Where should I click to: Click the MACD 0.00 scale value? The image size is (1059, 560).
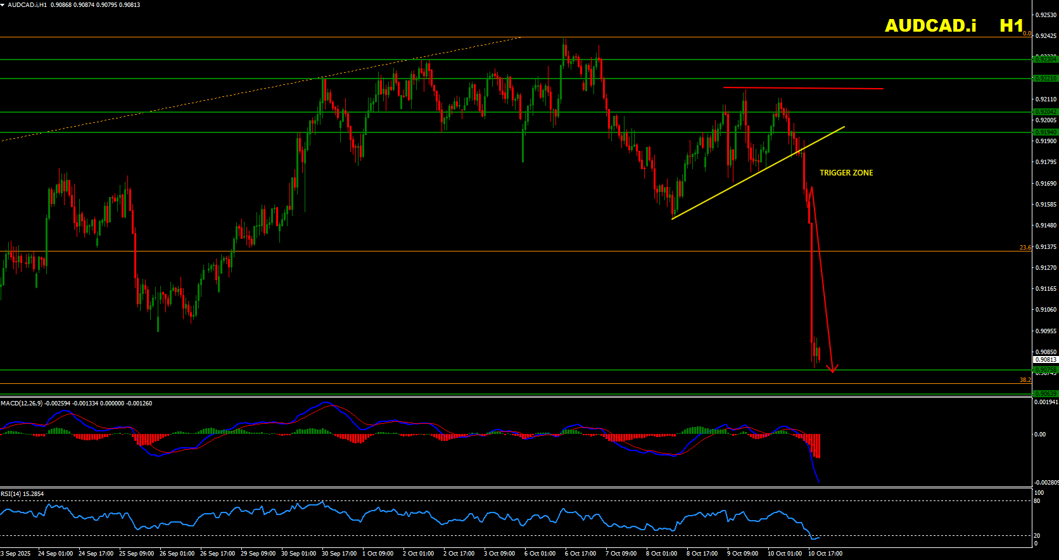pos(1040,435)
